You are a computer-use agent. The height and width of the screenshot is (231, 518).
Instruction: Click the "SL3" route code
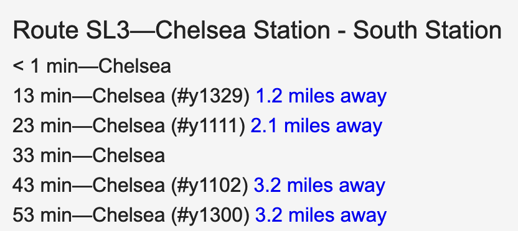click(107, 30)
